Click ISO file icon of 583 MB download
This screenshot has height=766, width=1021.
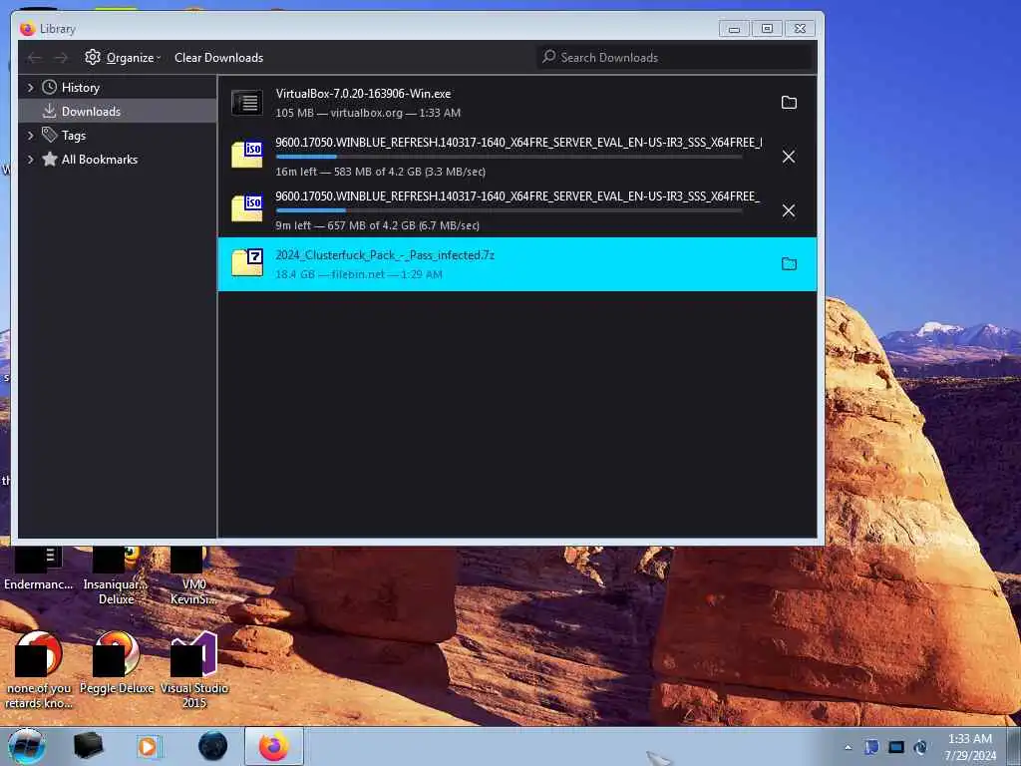click(x=247, y=155)
